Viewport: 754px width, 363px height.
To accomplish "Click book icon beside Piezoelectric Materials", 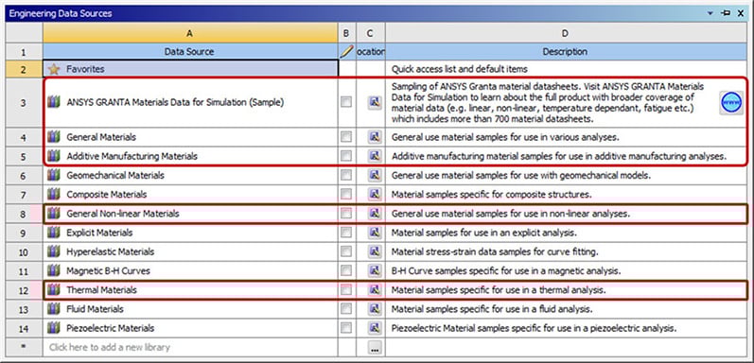I will click(x=54, y=328).
